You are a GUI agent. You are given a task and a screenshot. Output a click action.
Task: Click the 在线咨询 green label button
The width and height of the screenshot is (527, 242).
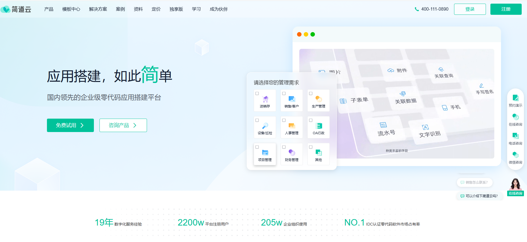click(516, 193)
